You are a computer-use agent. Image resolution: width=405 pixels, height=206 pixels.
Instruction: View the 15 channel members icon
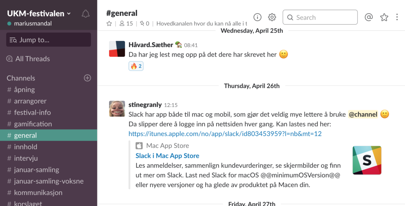pos(126,24)
